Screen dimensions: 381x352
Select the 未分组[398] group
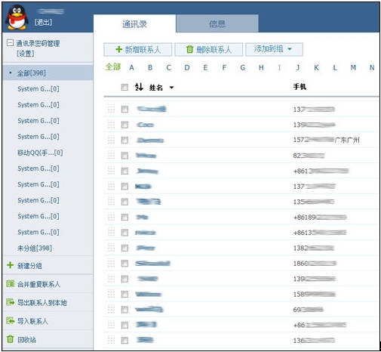(35, 249)
